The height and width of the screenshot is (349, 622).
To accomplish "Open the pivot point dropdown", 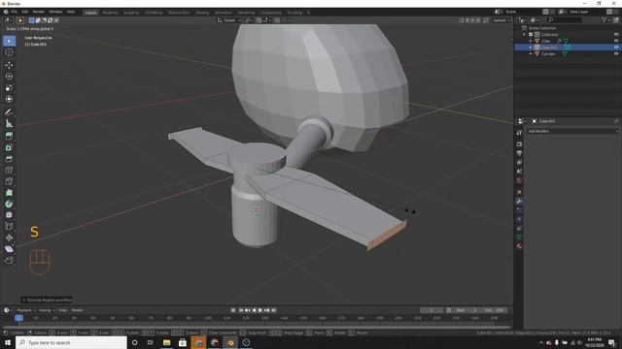I will click(249, 20).
